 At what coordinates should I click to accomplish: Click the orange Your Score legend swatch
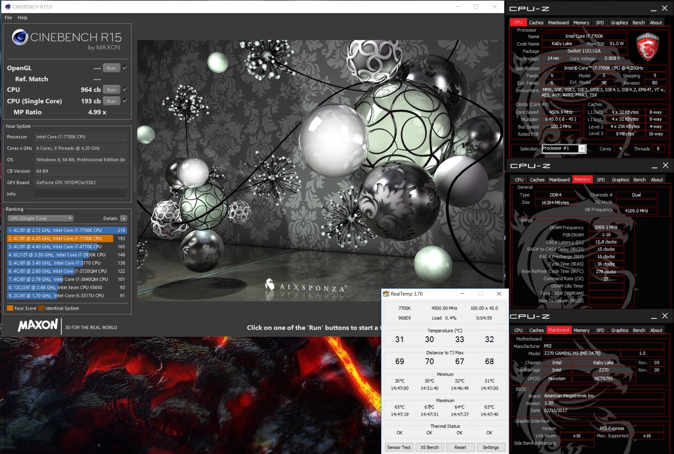[10, 308]
